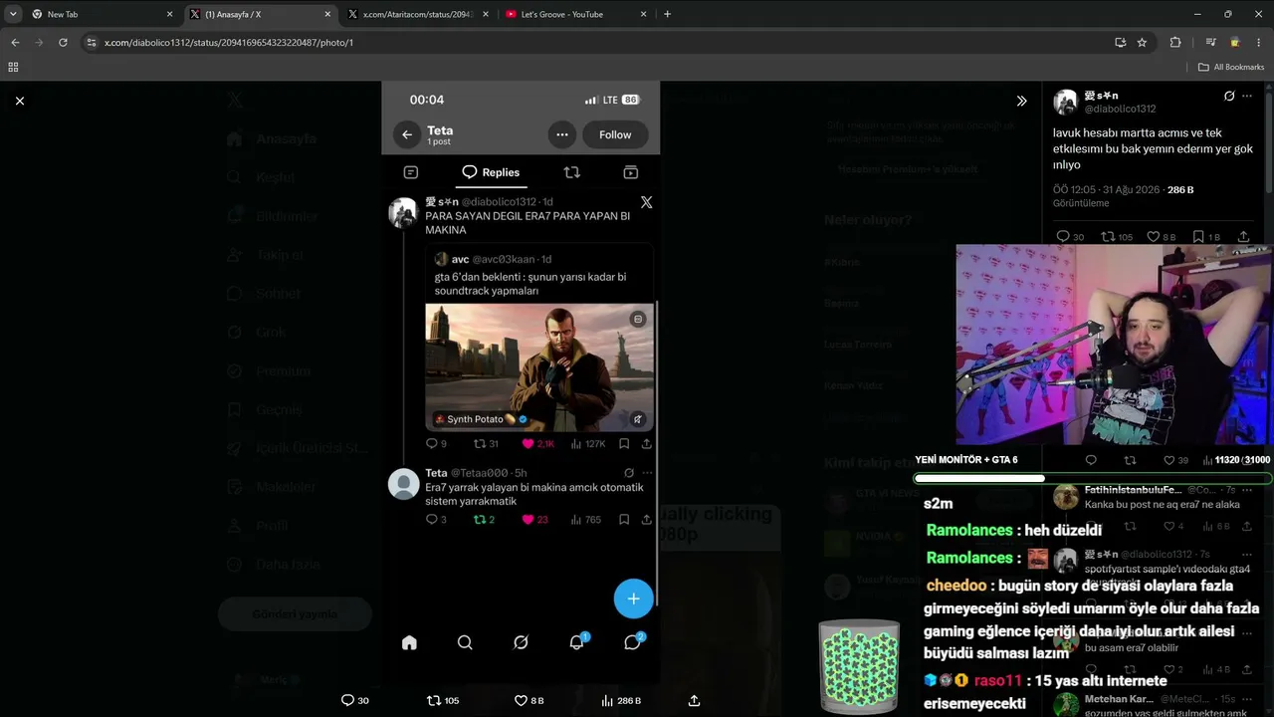Like the 'bu asam era7 olabilir' reply

1168,669
